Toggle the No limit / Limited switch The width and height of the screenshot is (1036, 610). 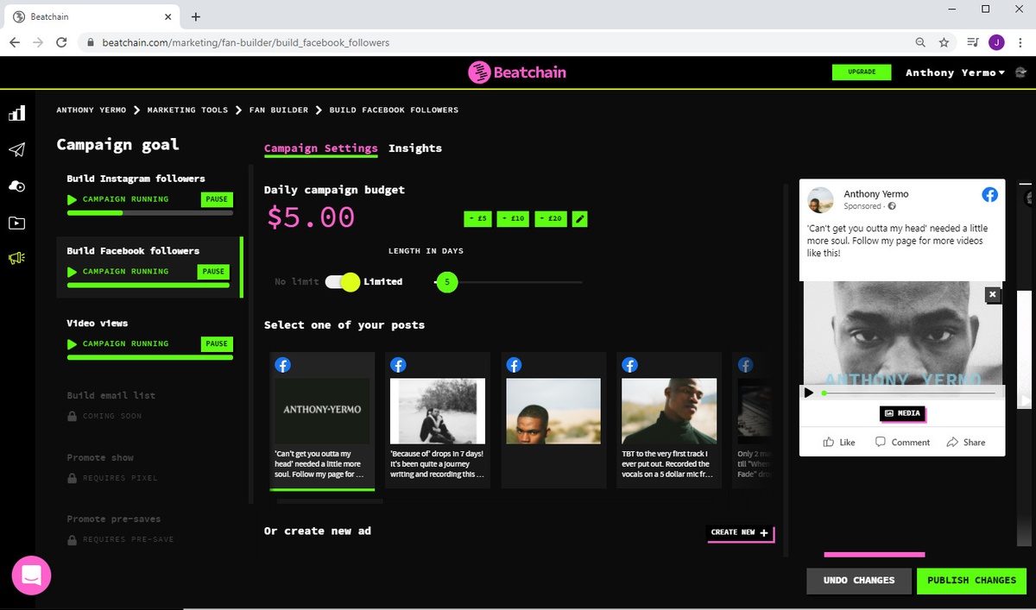(x=342, y=281)
